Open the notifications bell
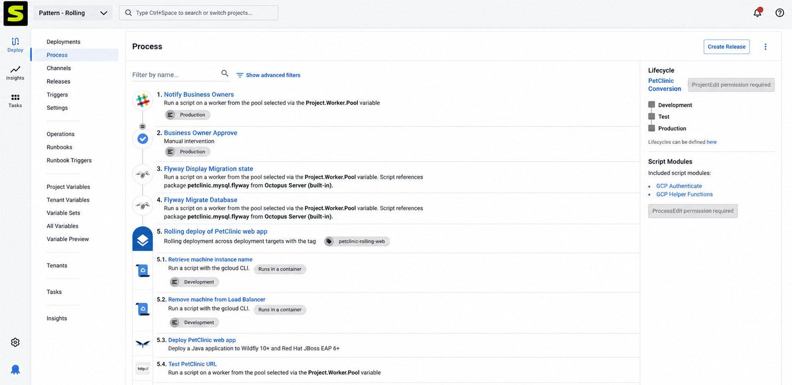This screenshot has width=792, height=385. tap(758, 12)
